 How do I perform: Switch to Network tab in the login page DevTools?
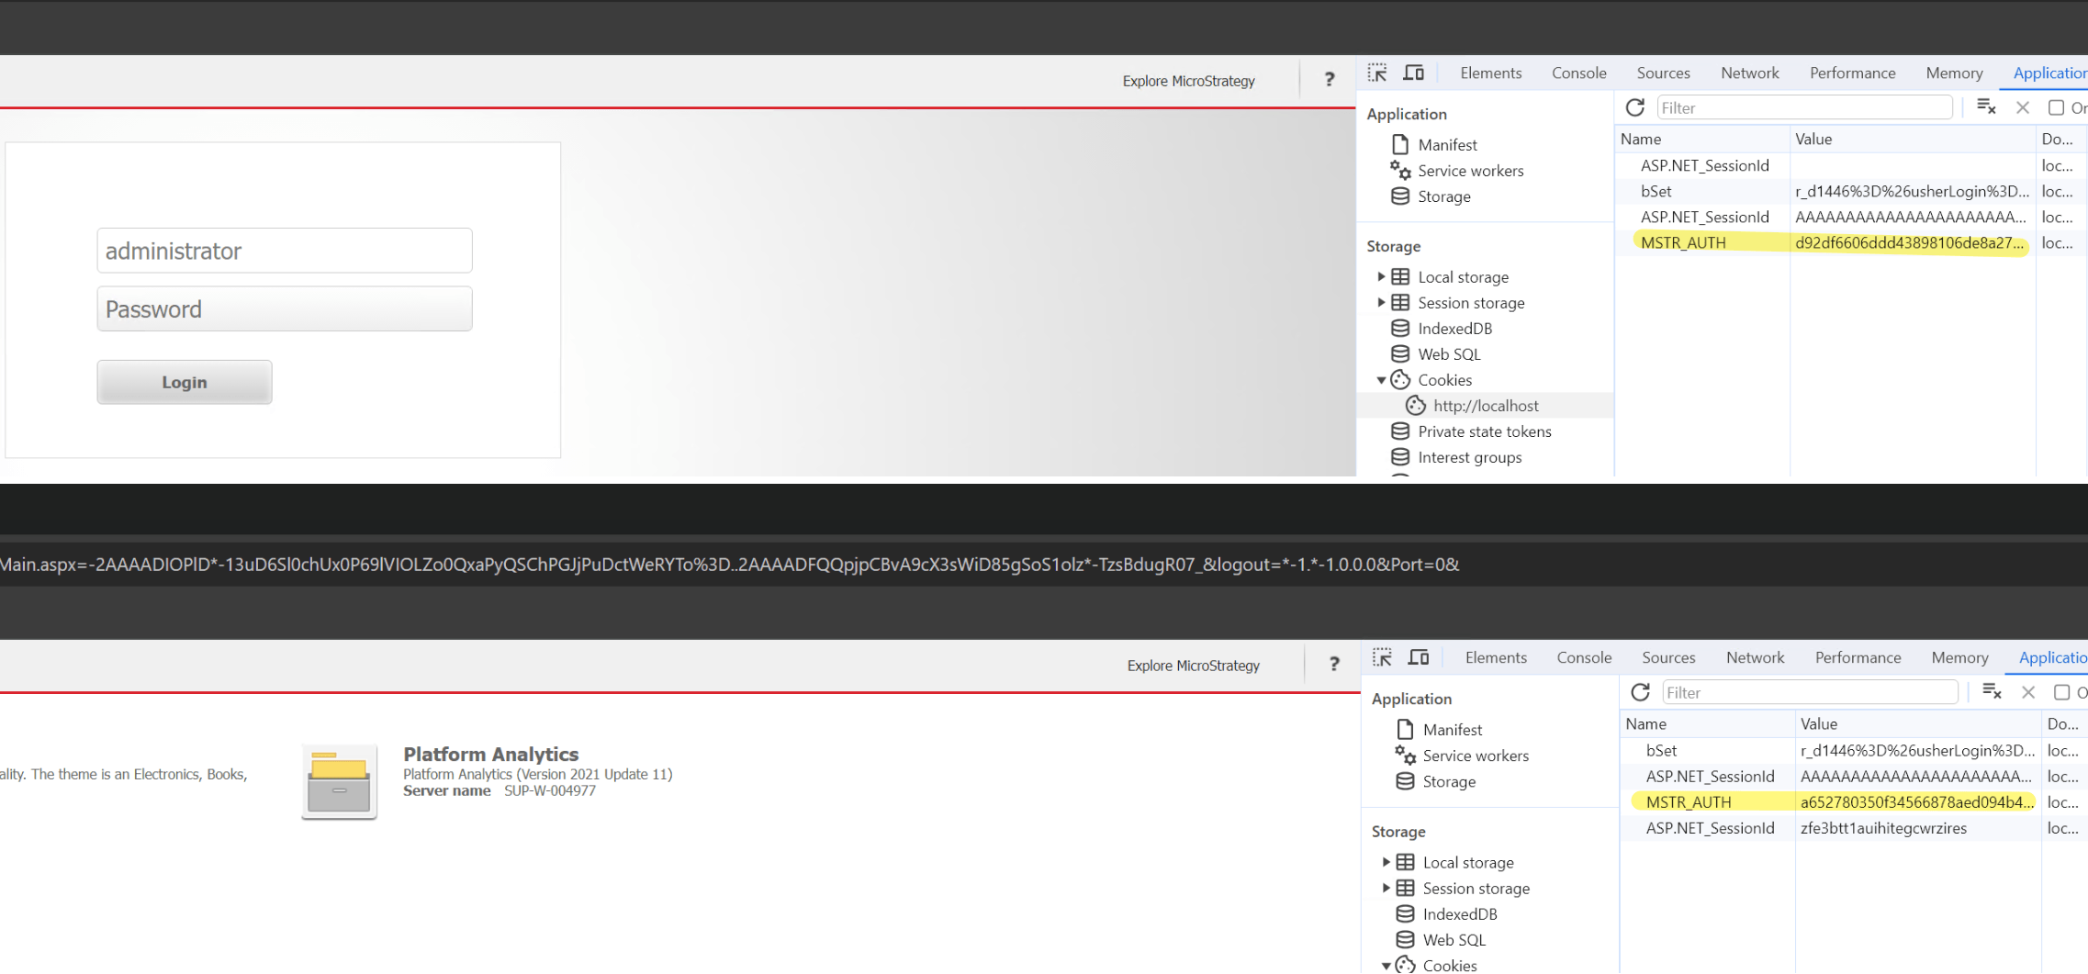[1749, 73]
